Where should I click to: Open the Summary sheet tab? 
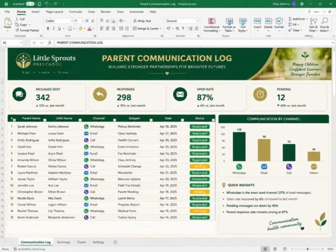click(64, 242)
